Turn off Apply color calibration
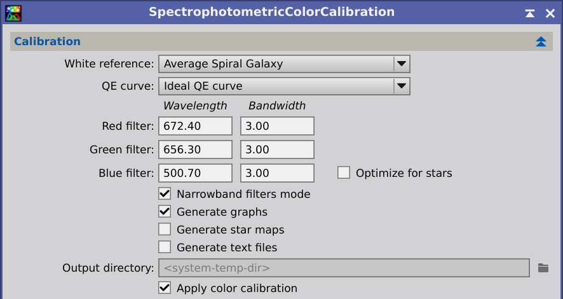This screenshot has height=299, width=563. [165, 288]
